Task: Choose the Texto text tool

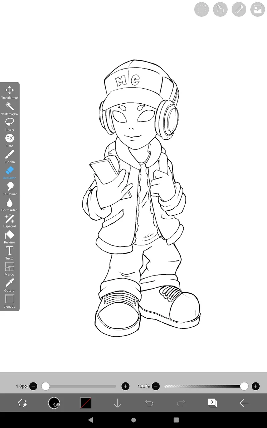Action: click(9, 253)
